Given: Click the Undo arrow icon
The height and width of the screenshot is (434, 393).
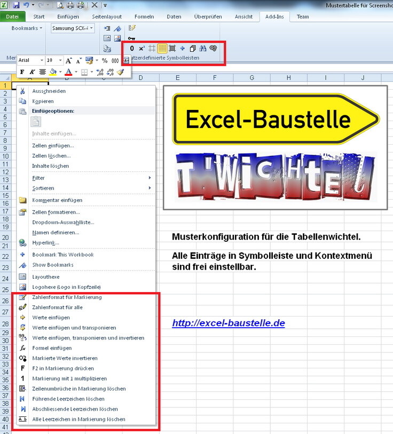Looking at the screenshot, I should pyautogui.click(x=26, y=5).
